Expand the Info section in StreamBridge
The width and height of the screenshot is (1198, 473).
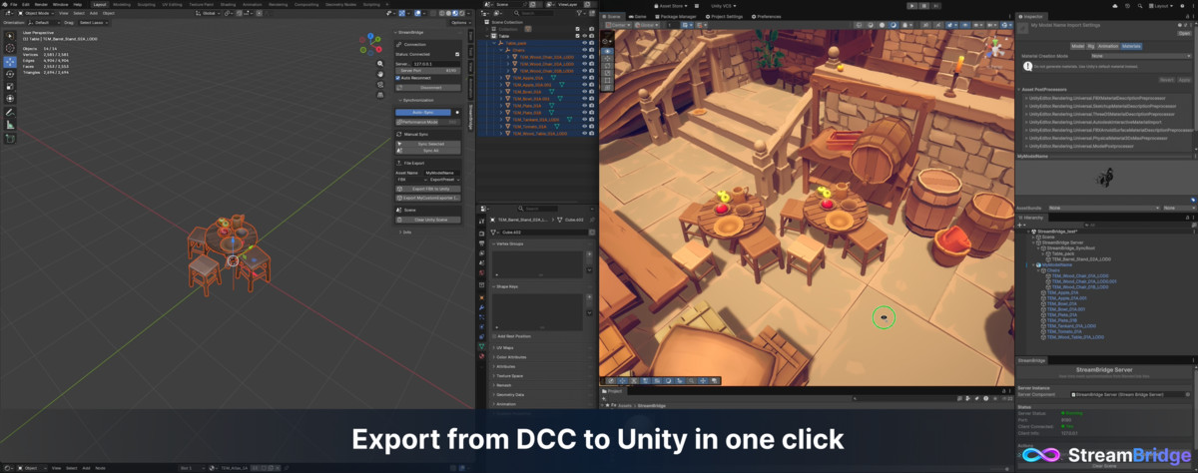pyautogui.click(x=405, y=232)
